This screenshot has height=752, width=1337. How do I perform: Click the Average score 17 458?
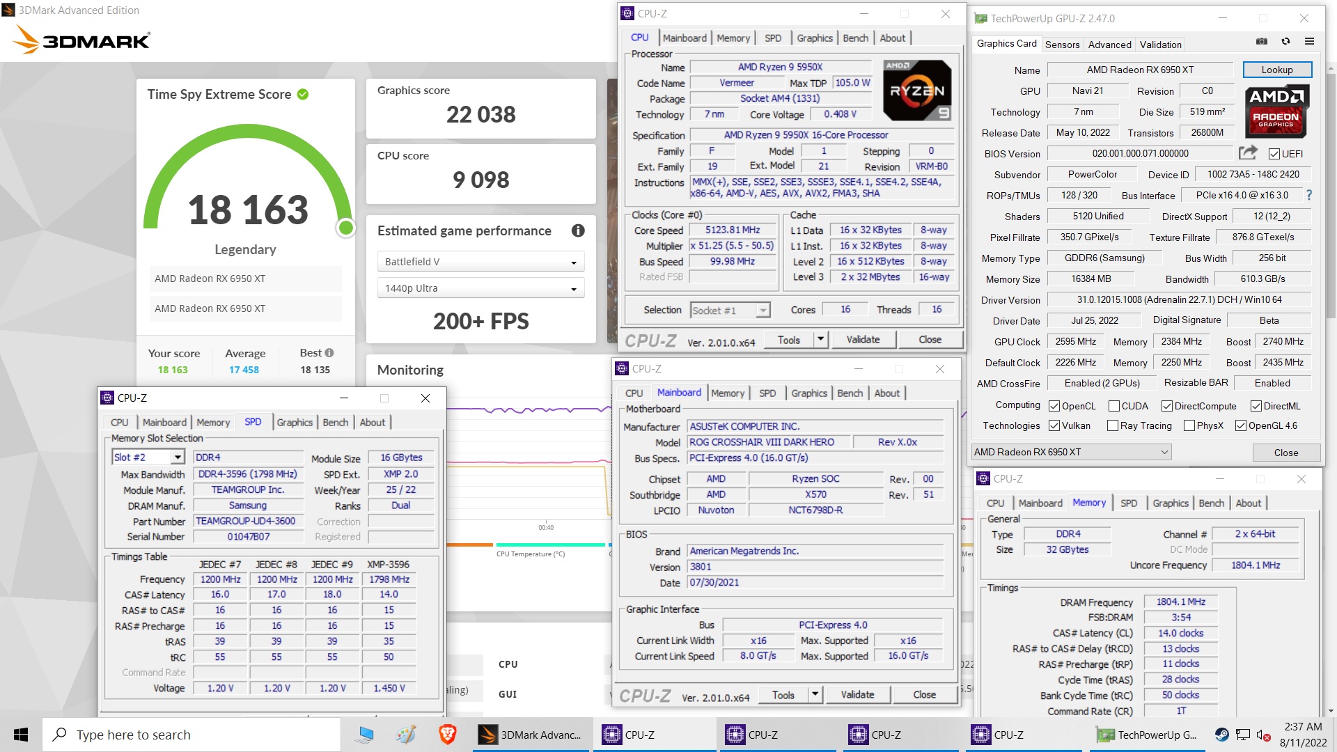(244, 370)
